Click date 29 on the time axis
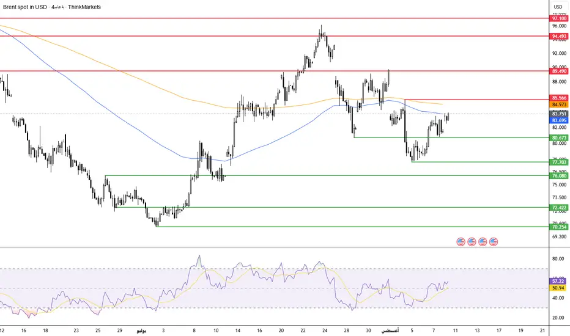This screenshot has width=570, height=336. coord(120,331)
